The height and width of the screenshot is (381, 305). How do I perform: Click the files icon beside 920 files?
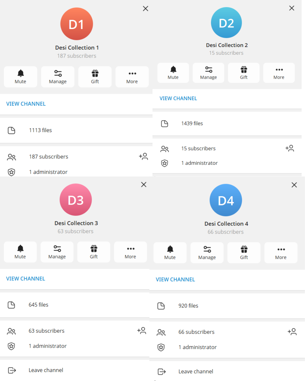click(161, 306)
